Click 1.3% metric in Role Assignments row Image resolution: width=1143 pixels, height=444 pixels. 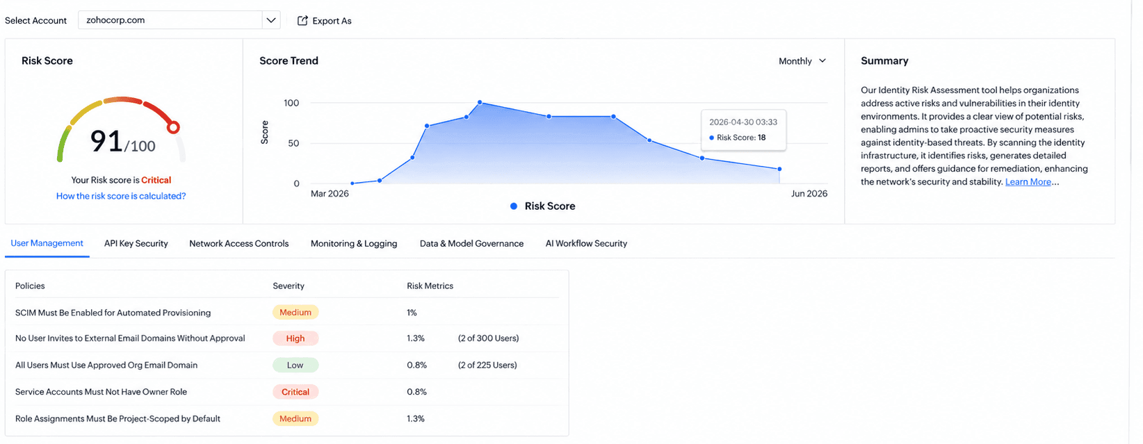[415, 419]
